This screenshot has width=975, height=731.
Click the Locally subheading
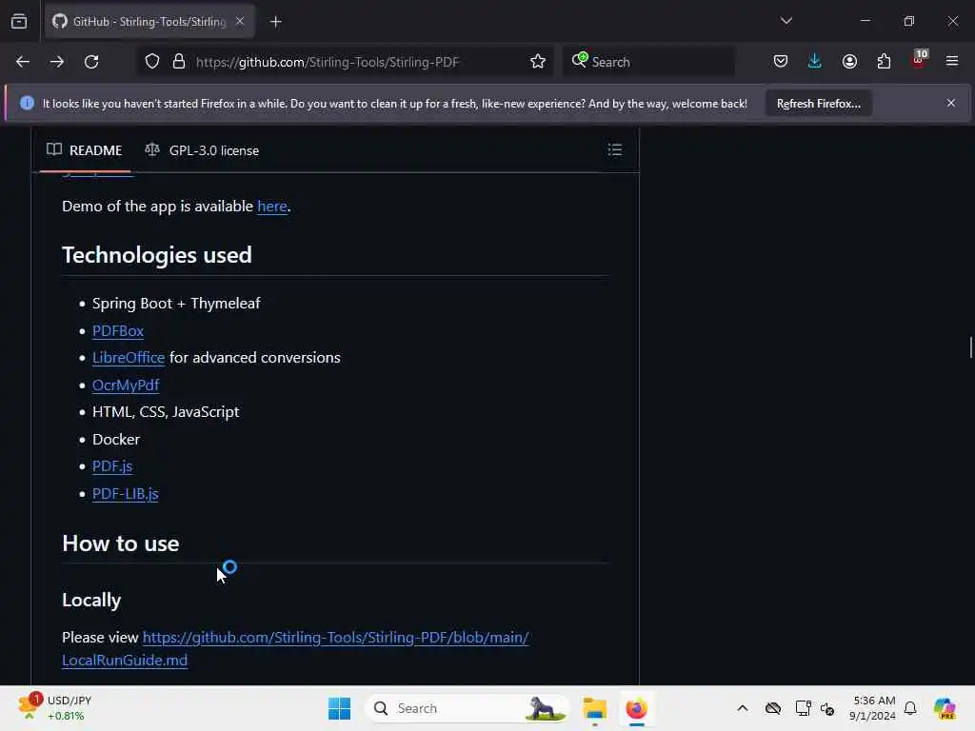[91, 600]
